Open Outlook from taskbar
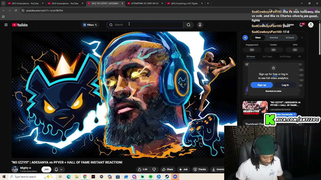The image size is (321, 180). [x=126, y=177]
